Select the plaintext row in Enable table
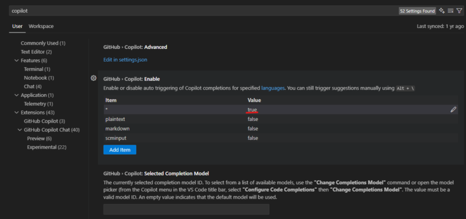The height and width of the screenshot is (219, 466). click(281, 119)
